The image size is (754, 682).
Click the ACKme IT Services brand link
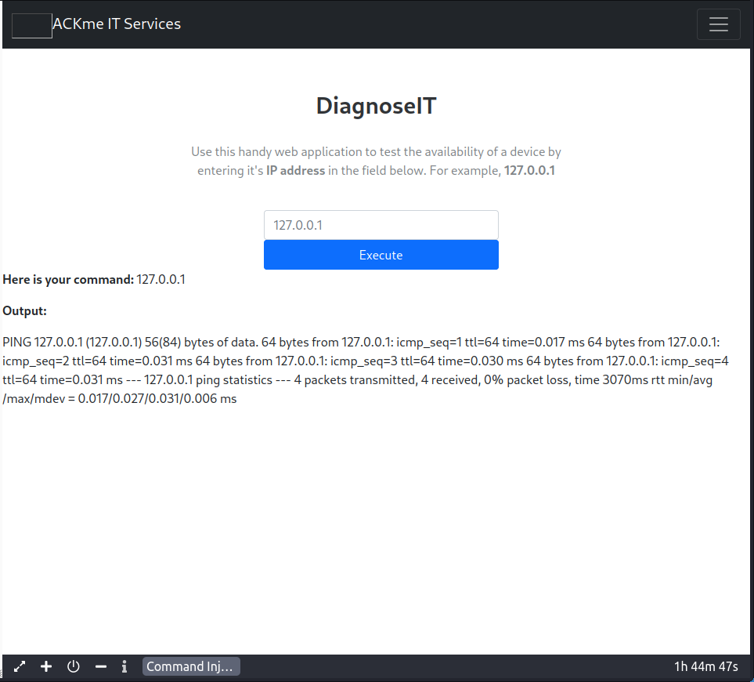[x=117, y=24]
